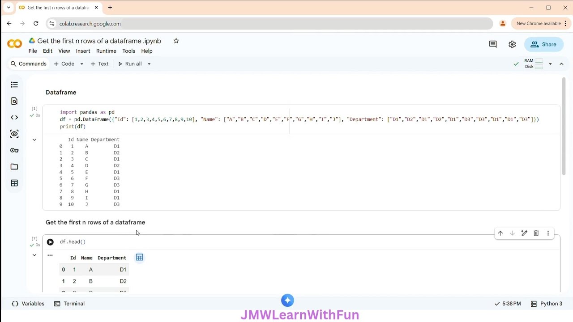
Task: Open the Tools menu
Action: pyautogui.click(x=128, y=51)
